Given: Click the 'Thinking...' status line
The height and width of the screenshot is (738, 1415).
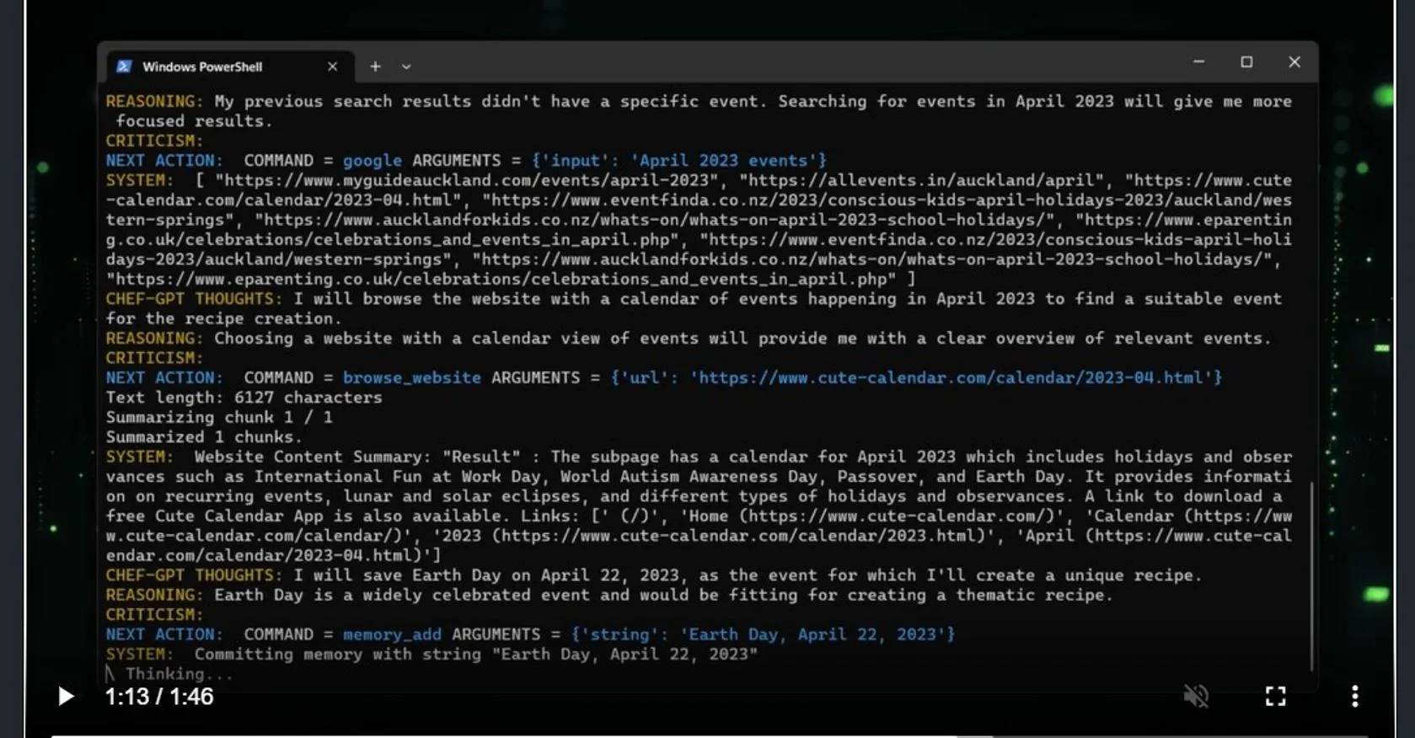Looking at the screenshot, I should [179, 674].
